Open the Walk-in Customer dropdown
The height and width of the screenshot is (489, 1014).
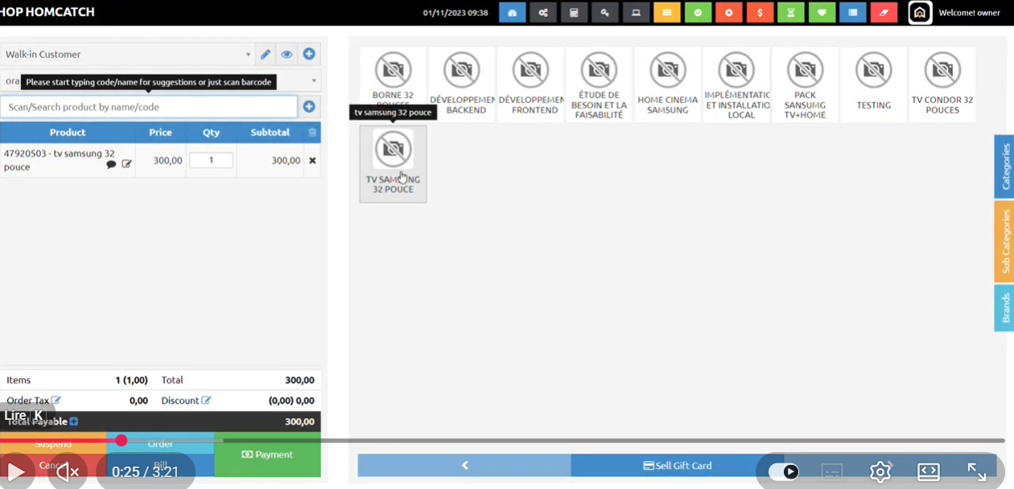[x=127, y=55]
